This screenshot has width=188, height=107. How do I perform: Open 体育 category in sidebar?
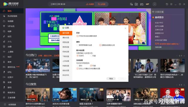(x=9, y=82)
